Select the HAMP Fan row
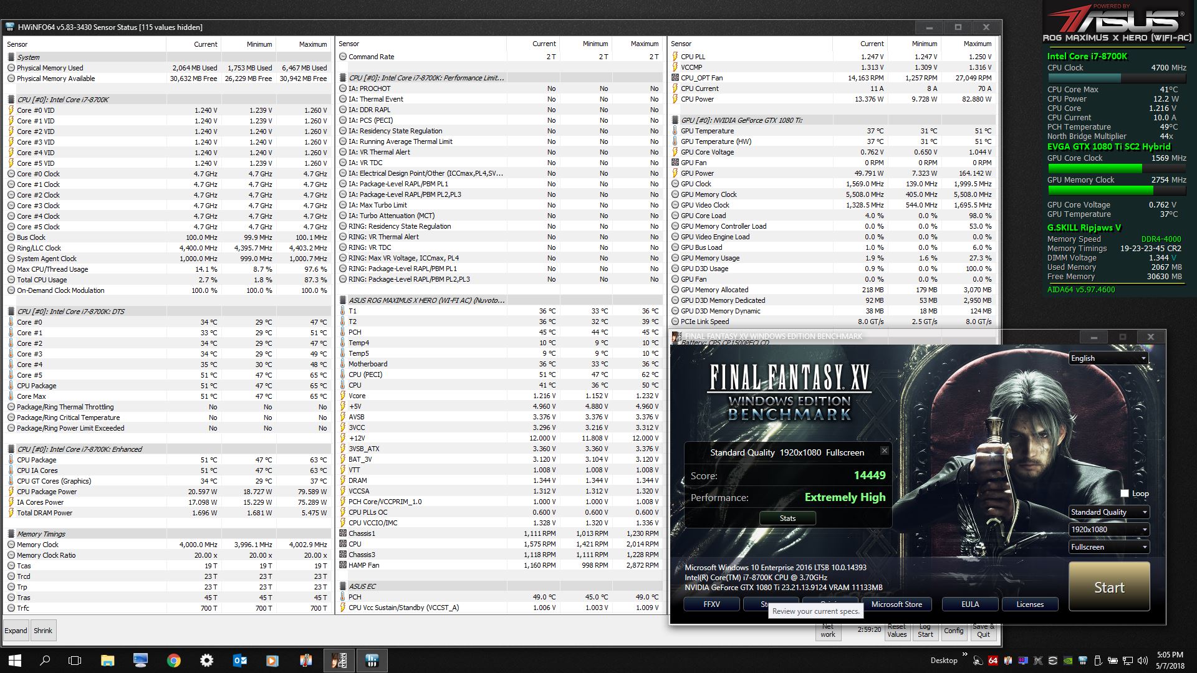The image size is (1197, 673). (499, 565)
